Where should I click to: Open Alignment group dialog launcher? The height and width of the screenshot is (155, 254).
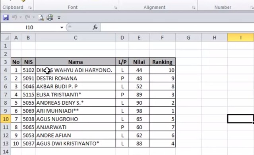[194, 7]
